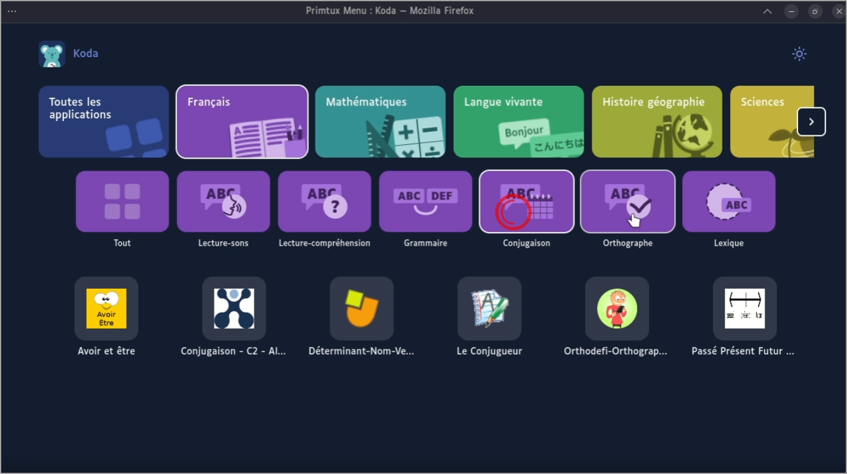Screen dimensions: 847x474
Task: Open the Orthodefi-Orthographe app
Action: (x=617, y=308)
